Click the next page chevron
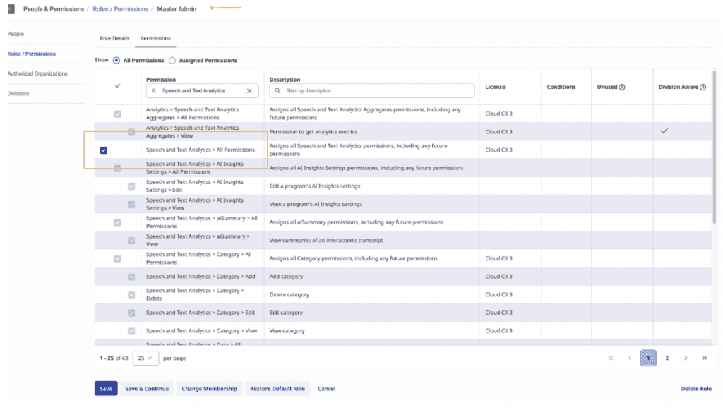The width and height of the screenshot is (723, 410). 686,358
